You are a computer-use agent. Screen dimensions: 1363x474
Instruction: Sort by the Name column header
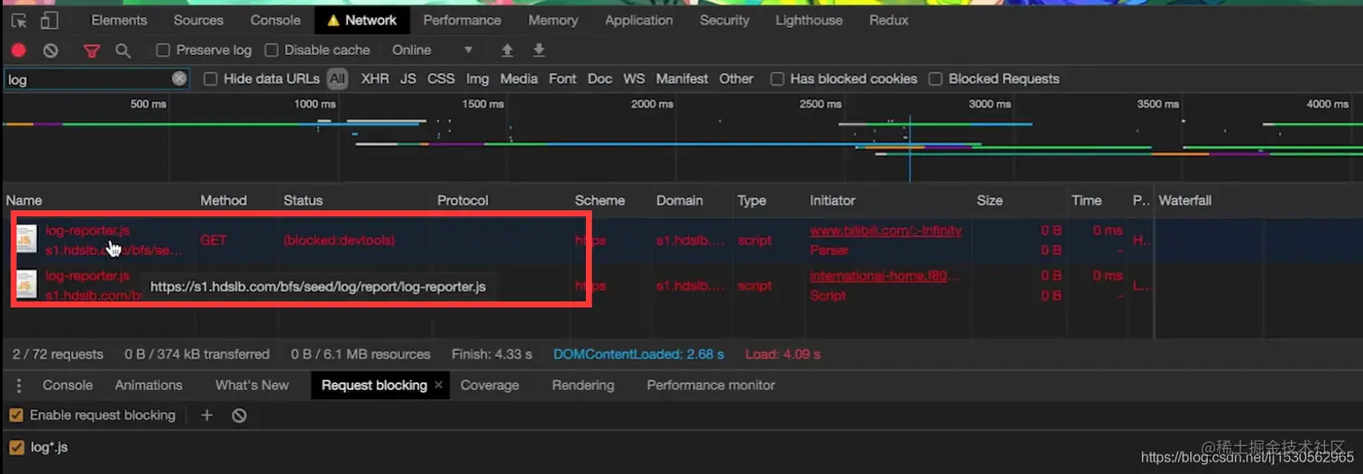(x=23, y=200)
